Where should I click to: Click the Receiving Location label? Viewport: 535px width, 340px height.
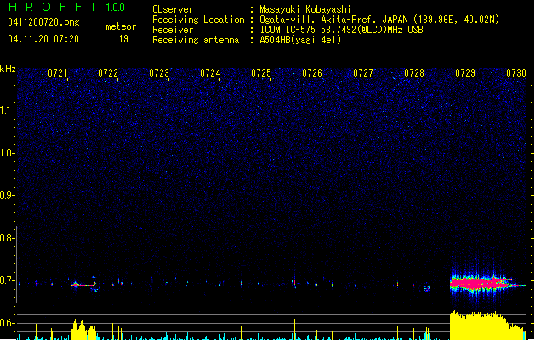point(198,20)
